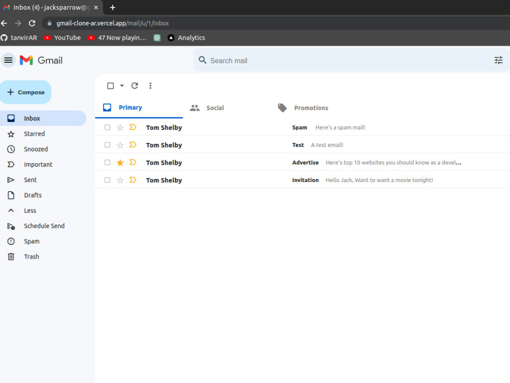Viewport: 510px width, 383px height.
Task: Expand the select dropdown arrow
Action: [x=122, y=86]
